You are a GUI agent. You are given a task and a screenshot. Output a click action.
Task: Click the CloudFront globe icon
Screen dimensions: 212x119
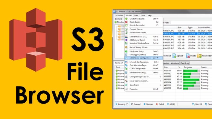coord(126,85)
